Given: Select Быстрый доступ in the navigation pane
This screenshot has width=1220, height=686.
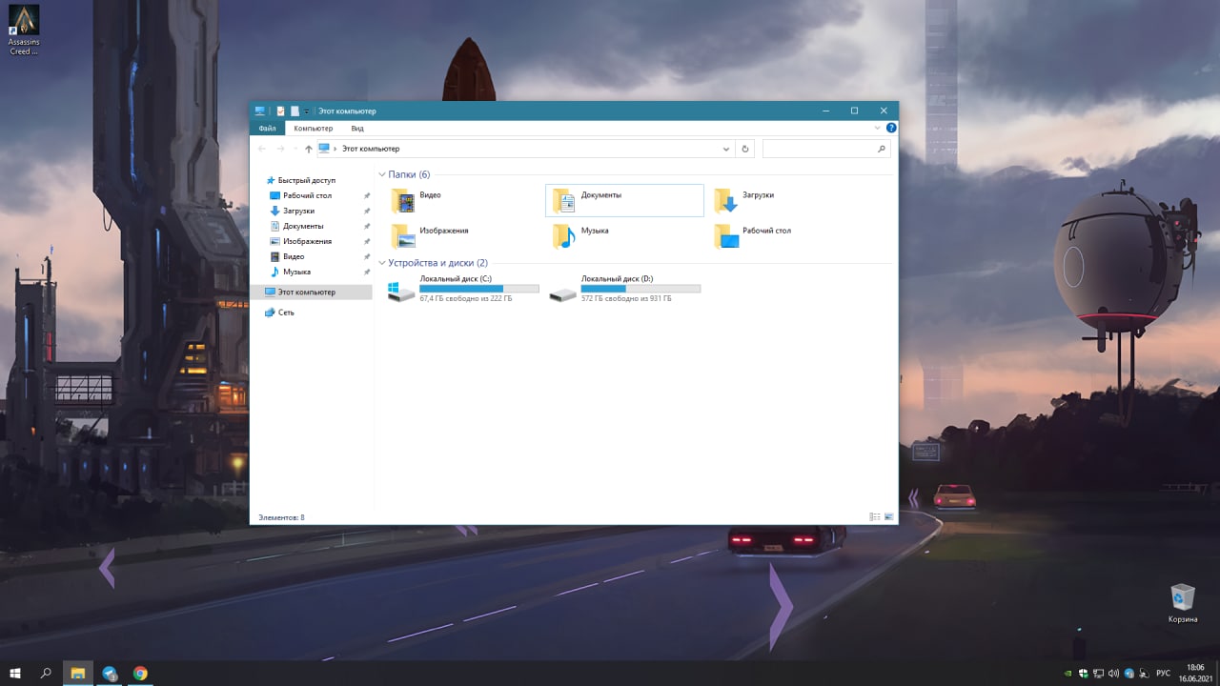Looking at the screenshot, I should tap(307, 180).
